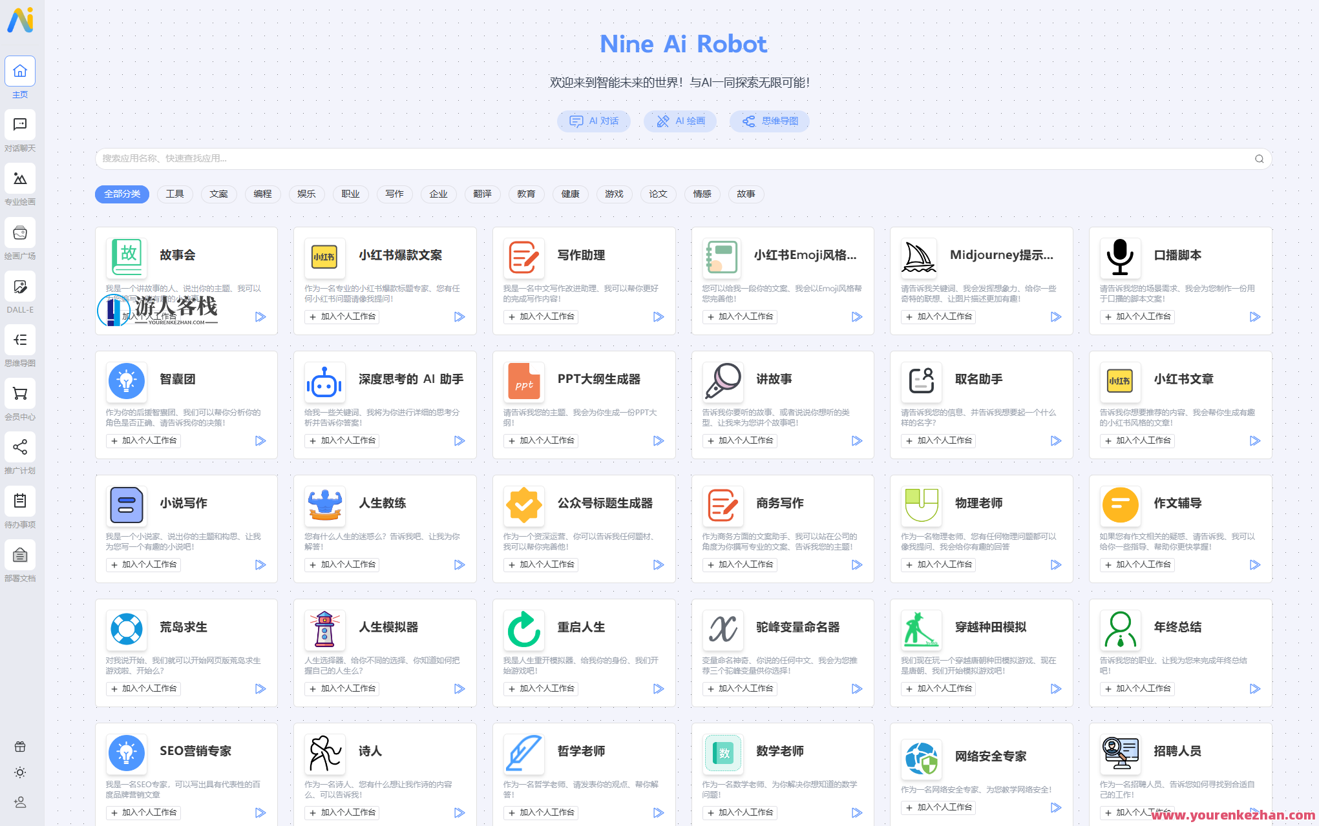The image size is (1319, 826).
Task: Switch to the 编程 category tab
Action: (262, 194)
